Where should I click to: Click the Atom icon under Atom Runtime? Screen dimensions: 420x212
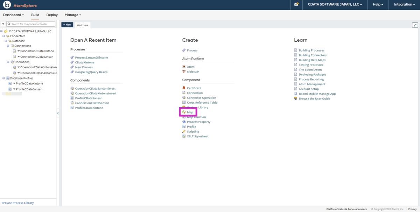coord(184,67)
